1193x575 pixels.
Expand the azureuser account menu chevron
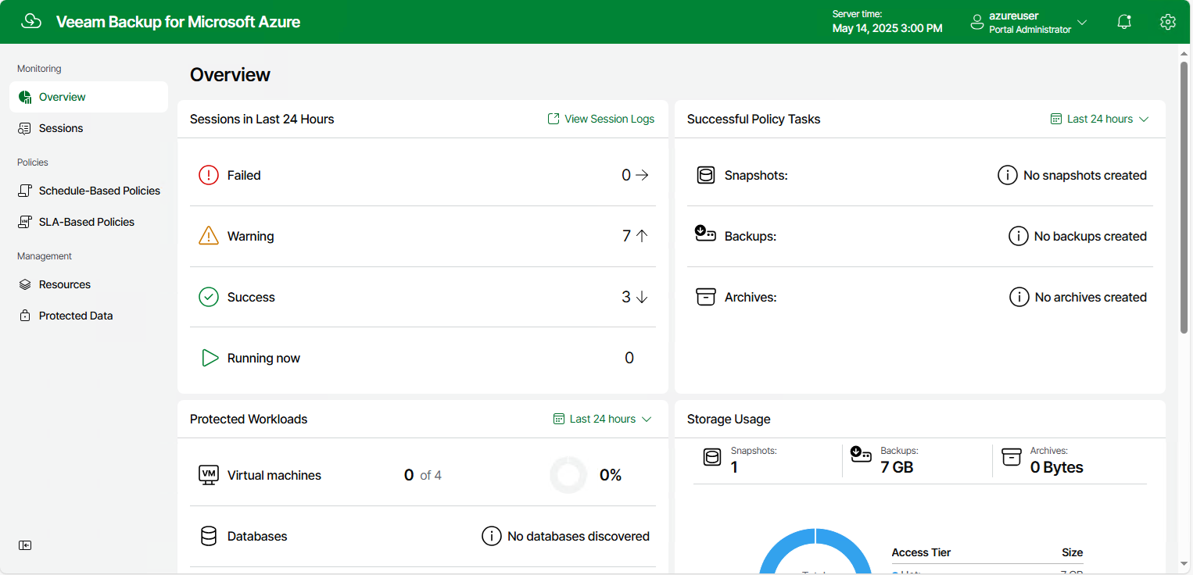click(1082, 22)
